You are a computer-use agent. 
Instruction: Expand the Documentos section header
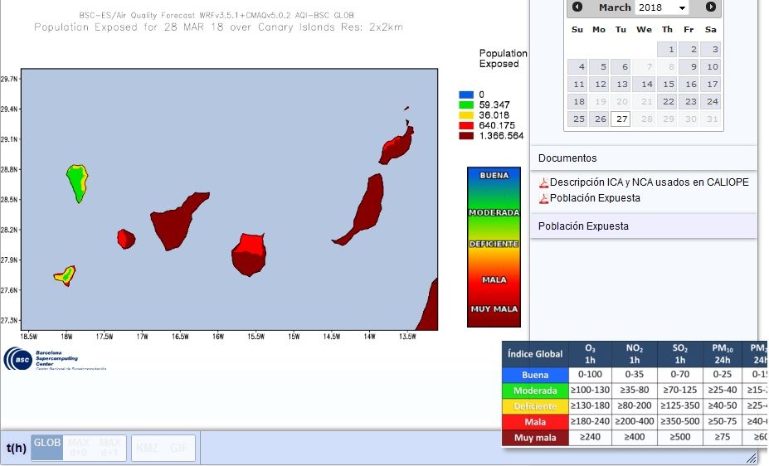pyautogui.click(x=644, y=158)
